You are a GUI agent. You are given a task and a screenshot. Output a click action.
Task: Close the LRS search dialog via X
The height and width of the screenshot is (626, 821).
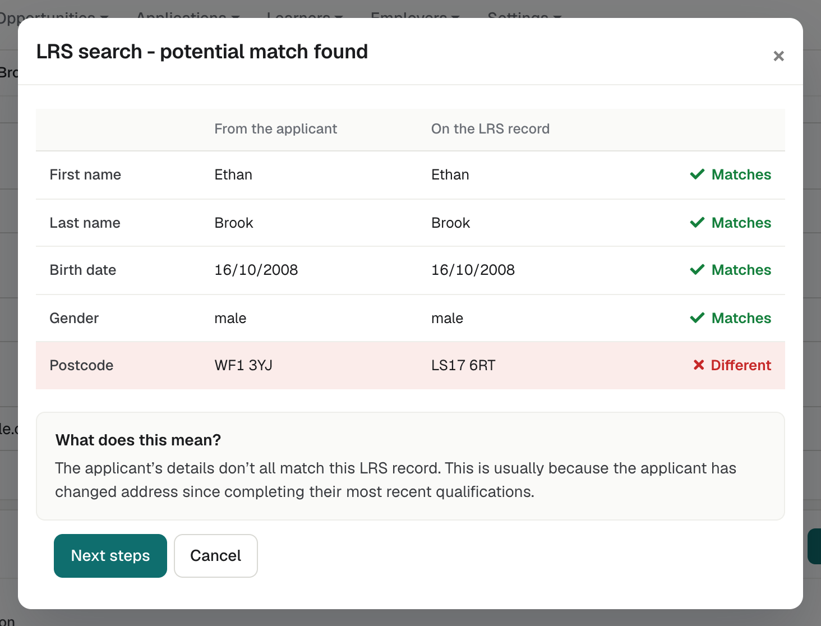(778, 56)
